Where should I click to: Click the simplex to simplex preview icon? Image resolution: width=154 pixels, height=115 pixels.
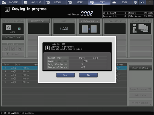(89, 29)
